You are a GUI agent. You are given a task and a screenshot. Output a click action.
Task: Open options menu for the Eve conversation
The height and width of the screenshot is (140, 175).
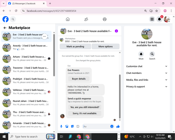44,36
